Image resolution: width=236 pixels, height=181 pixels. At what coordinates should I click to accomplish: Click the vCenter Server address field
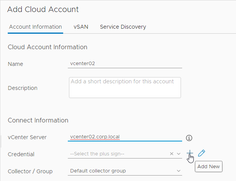125,137
